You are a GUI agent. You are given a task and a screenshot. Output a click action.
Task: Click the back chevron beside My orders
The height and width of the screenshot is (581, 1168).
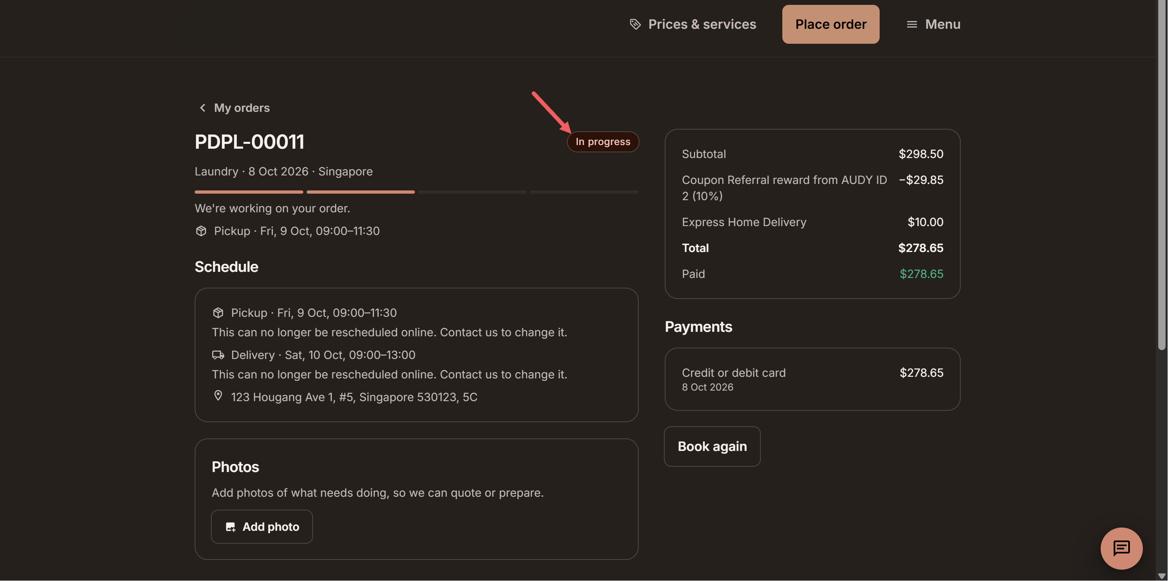[202, 108]
